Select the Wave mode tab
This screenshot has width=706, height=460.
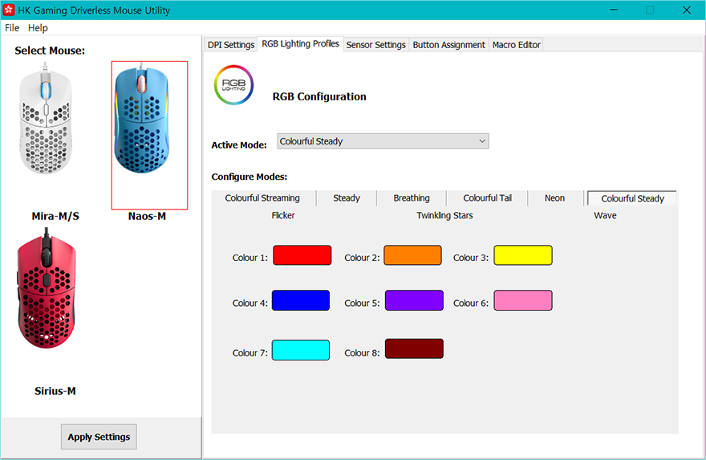(x=605, y=215)
